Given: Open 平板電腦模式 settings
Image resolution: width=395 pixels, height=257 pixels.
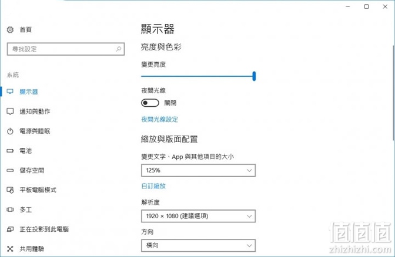Looking at the screenshot, I should click(x=38, y=190).
